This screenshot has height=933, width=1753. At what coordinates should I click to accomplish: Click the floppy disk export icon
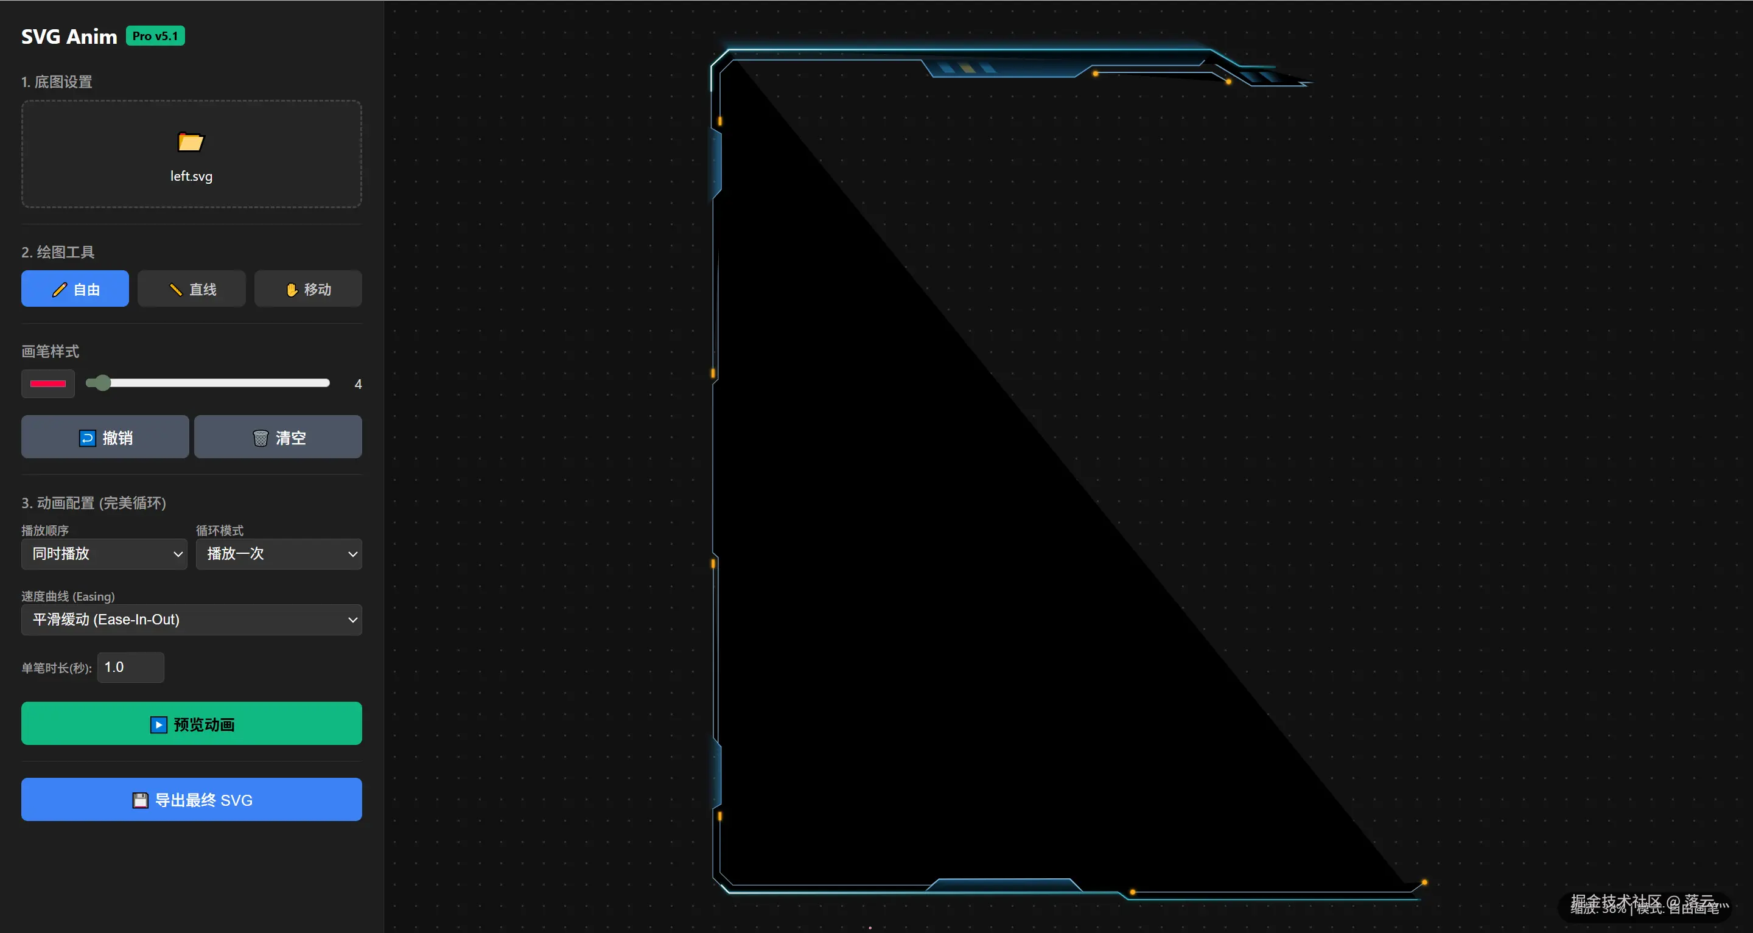tap(140, 800)
